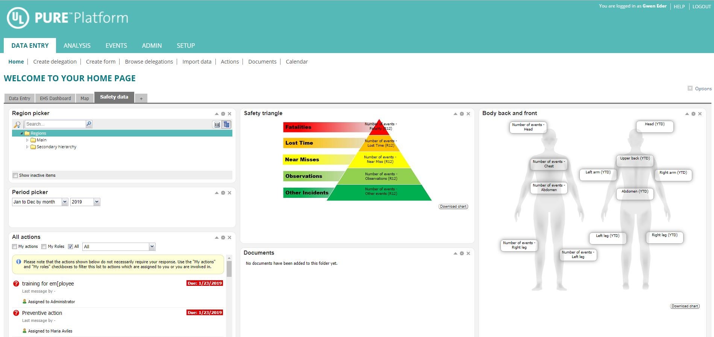Switch to the EHS Dashboard tab
The height and width of the screenshot is (337, 714).
tap(55, 98)
